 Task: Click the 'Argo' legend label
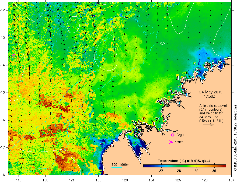pos(180,135)
